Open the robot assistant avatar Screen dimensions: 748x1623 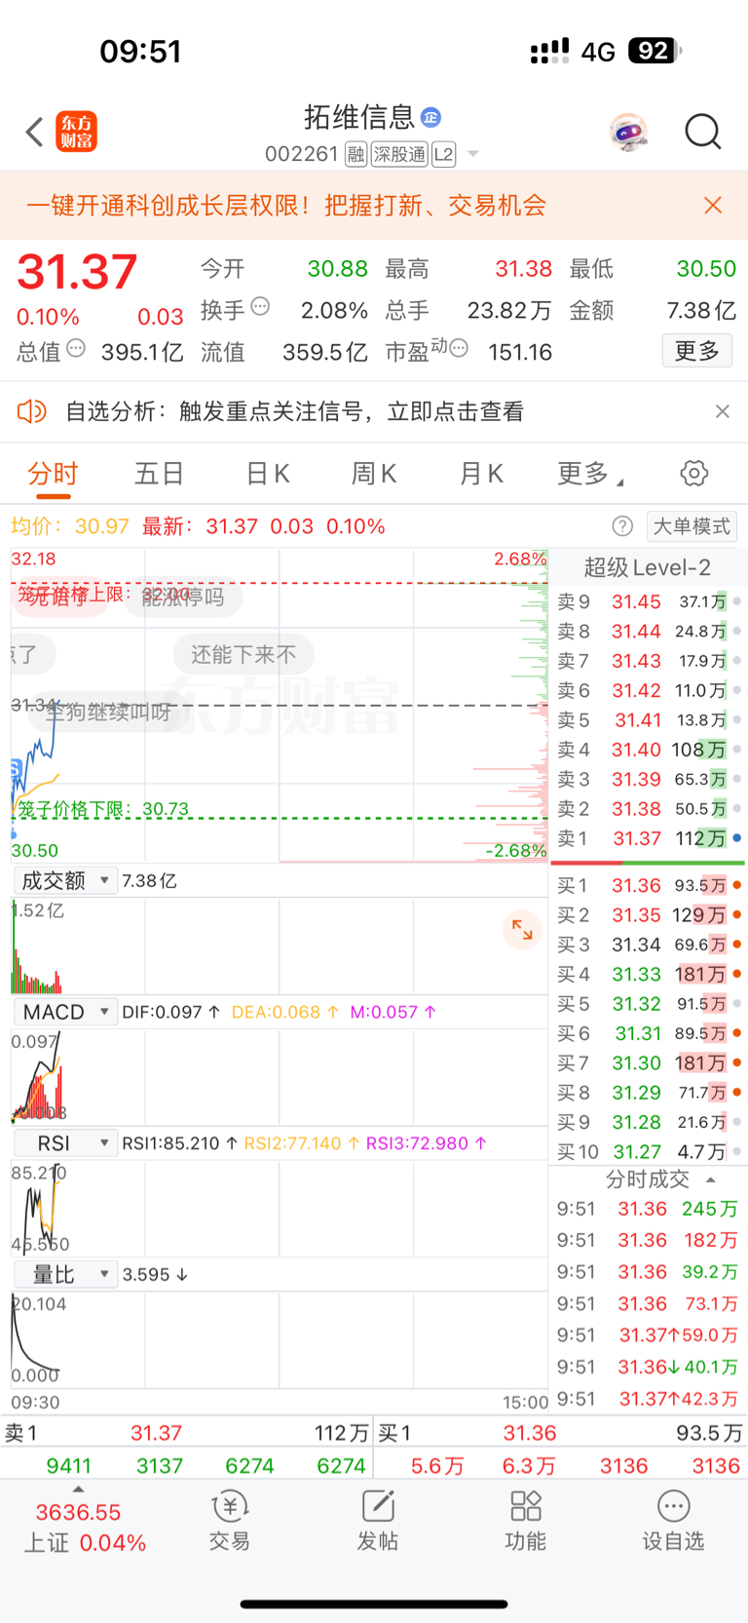629,132
